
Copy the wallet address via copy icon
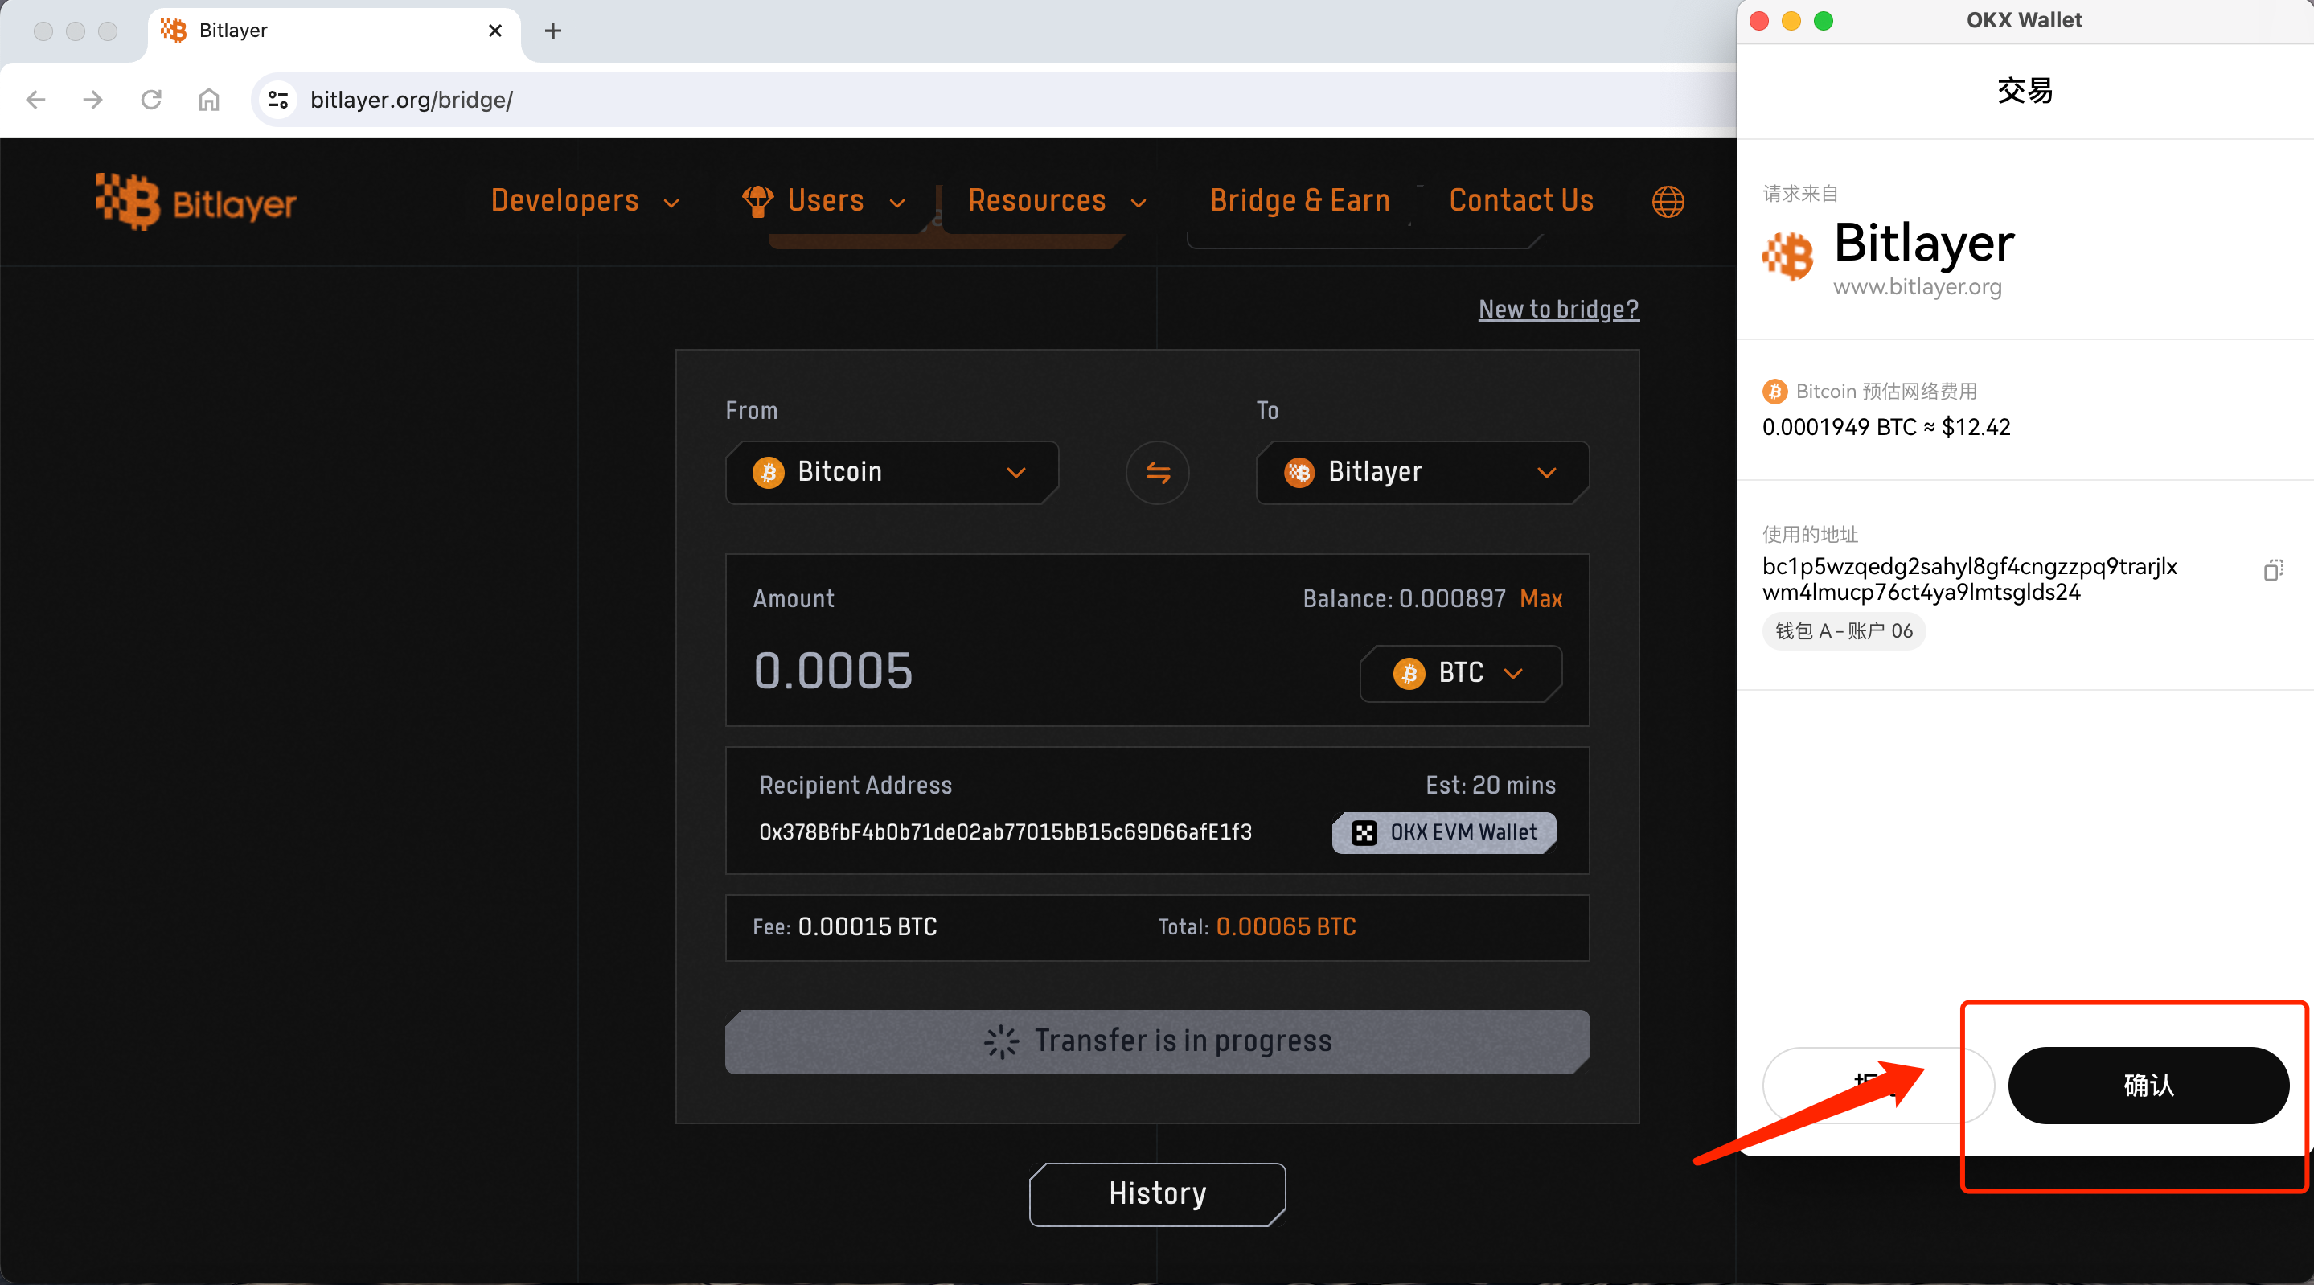[2273, 571]
